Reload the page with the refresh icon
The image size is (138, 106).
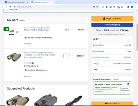[10, 7]
